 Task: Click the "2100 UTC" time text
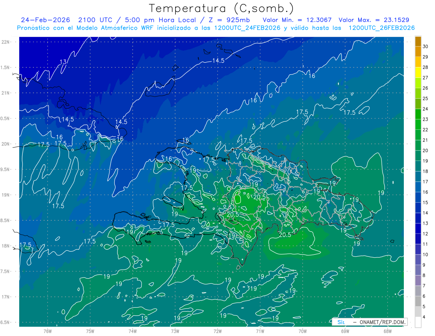point(96,20)
